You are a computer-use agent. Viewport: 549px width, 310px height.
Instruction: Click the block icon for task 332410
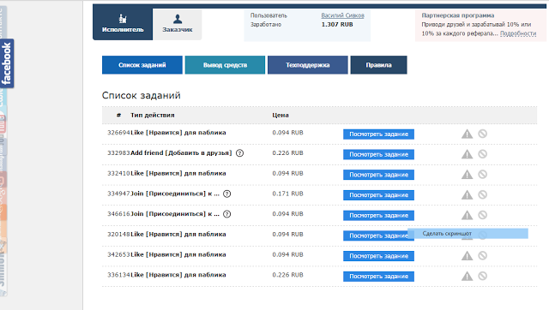(x=482, y=174)
